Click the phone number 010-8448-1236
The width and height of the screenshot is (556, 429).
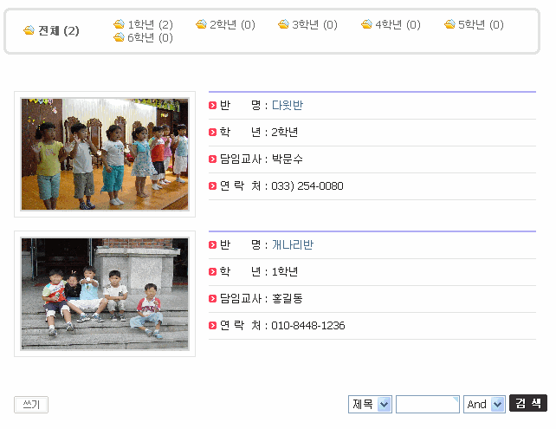[308, 325]
